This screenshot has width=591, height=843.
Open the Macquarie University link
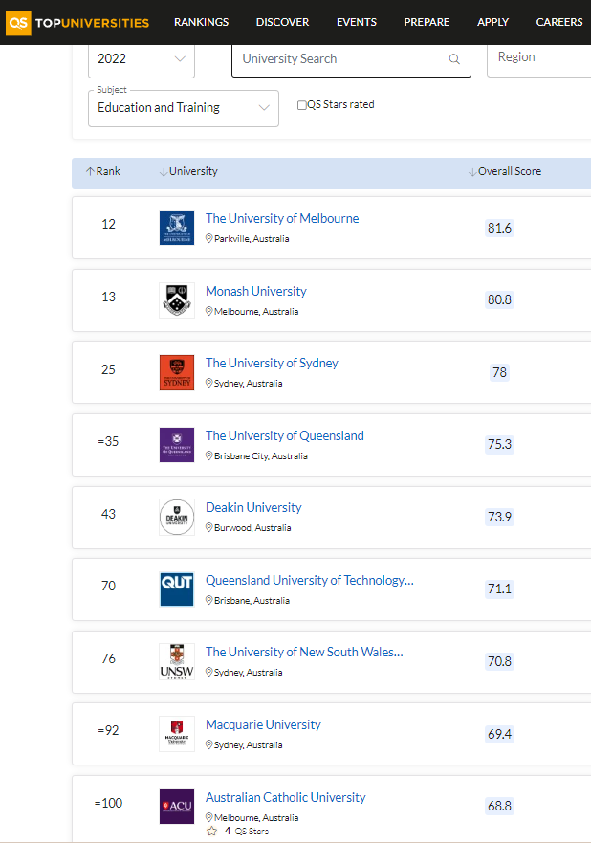pos(263,724)
